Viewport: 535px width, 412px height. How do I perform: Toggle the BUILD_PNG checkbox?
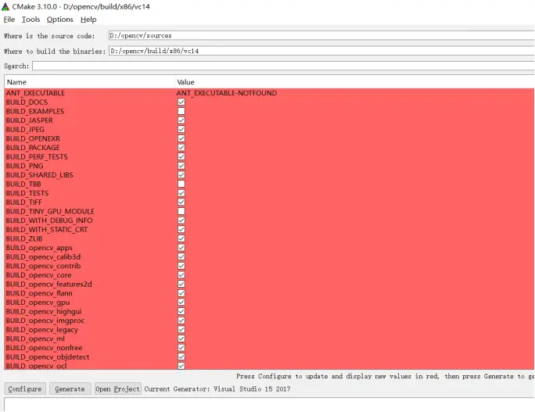click(x=181, y=166)
